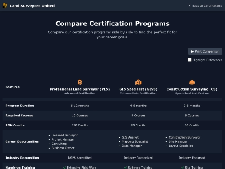
Task: Click the 6 Courses cell
Action: tap(192, 116)
